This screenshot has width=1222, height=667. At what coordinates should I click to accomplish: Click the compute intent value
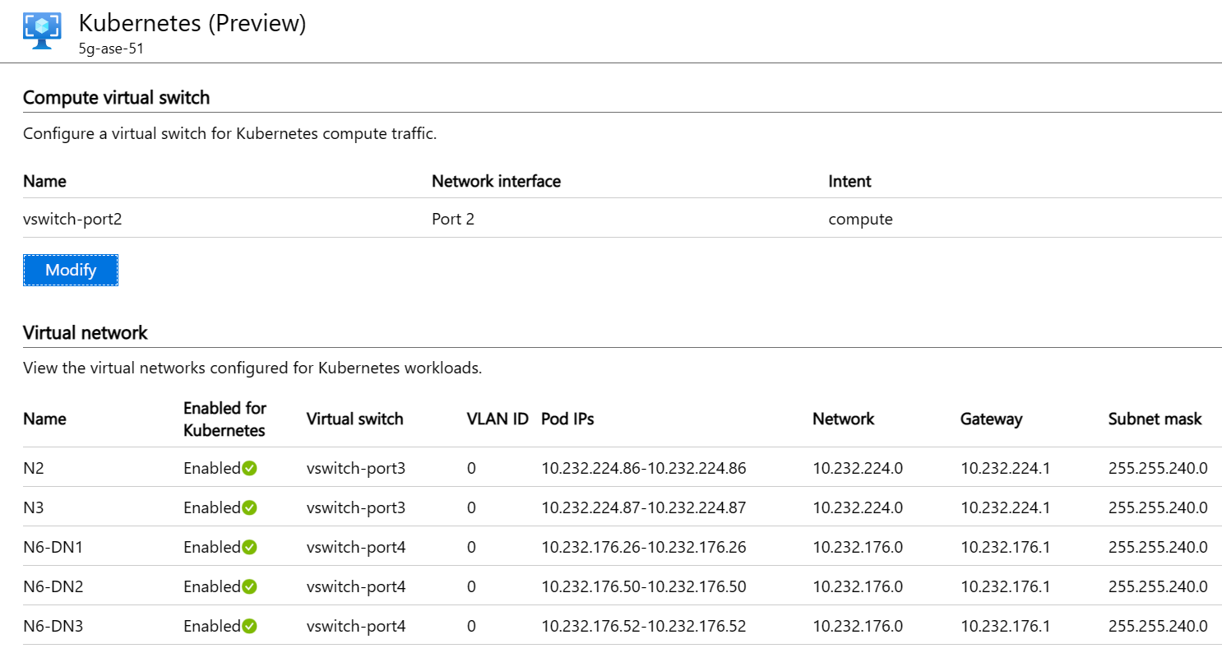(861, 220)
